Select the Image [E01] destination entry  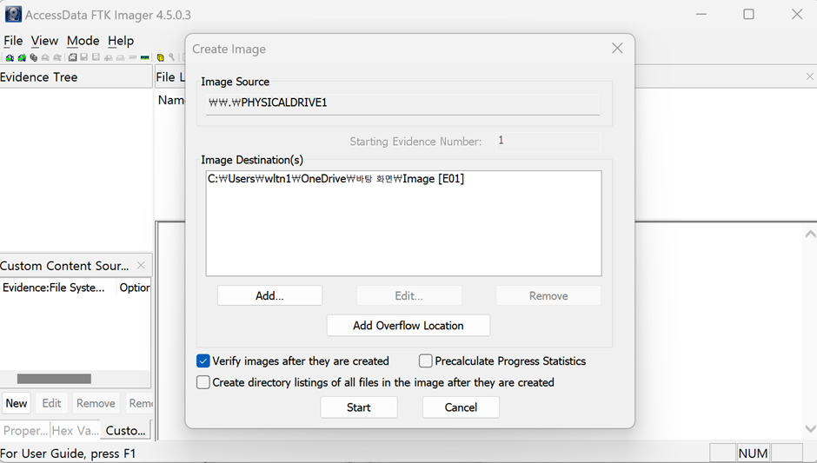click(x=336, y=179)
